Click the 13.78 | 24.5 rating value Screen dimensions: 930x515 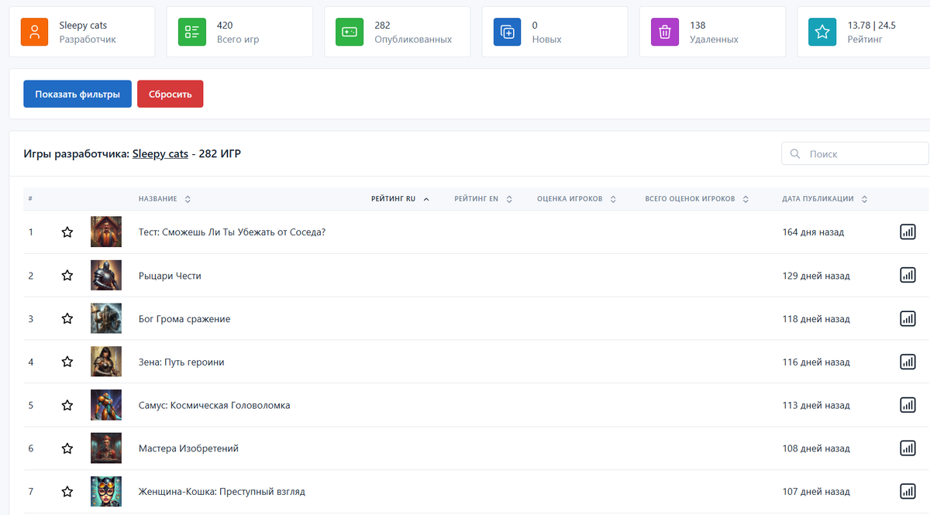tap(872, 26)
